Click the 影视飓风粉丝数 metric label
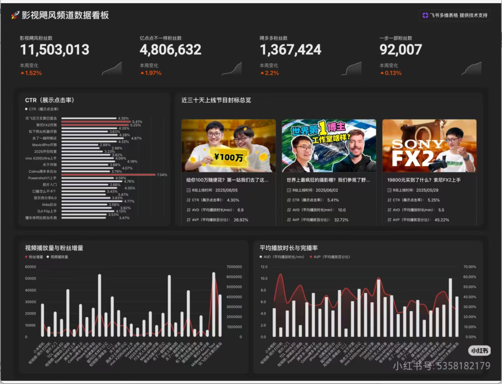This screenshot has width=502, height=384. (36, 38)
